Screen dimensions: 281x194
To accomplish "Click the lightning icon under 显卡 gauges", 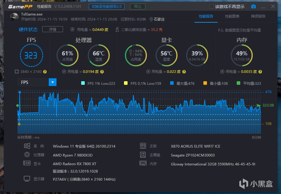I will pos(148,72).
